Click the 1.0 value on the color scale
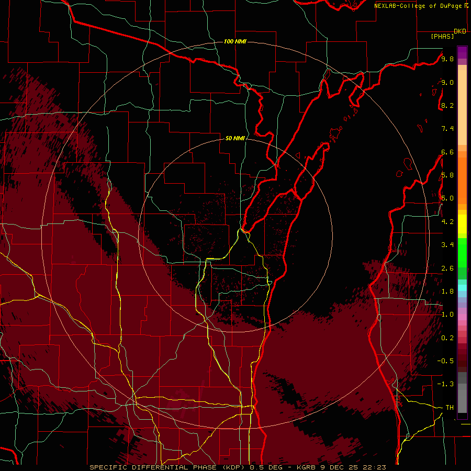This screenshot has height=471, width=471. click(x=447, y=314)
